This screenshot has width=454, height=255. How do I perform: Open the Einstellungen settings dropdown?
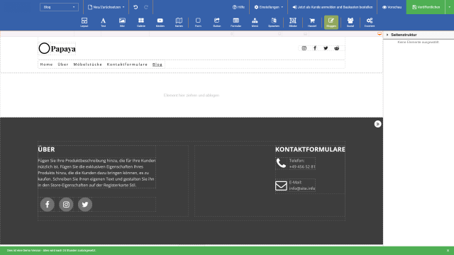(268, 7)
